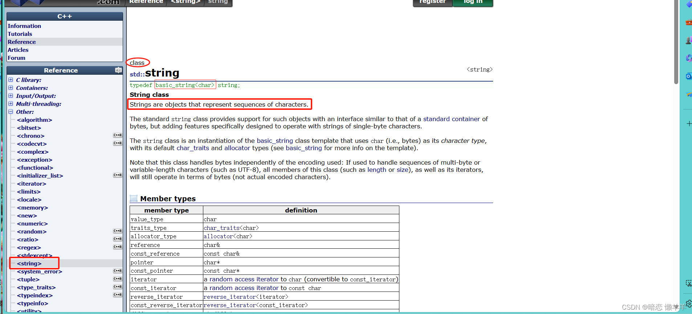The image size is (692, 314).
Task: Select the <string> header in tree
Action: [29, 264]
